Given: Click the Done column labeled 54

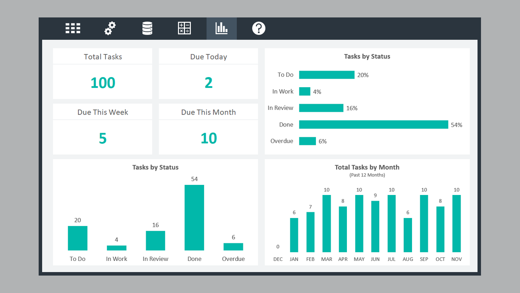Looking at the screenshot, I should tap(194, 217).
